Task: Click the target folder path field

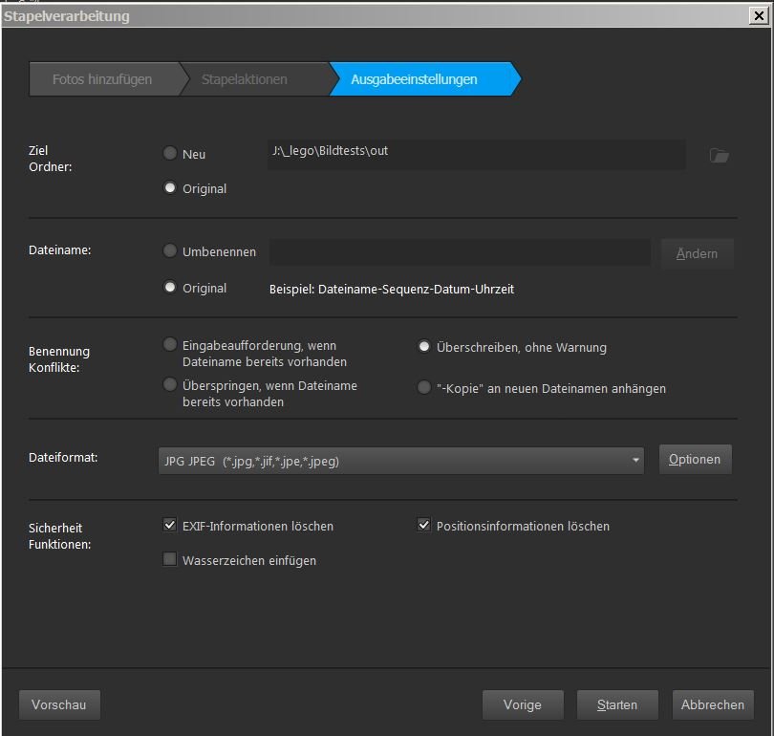Action: pos(476,153)
